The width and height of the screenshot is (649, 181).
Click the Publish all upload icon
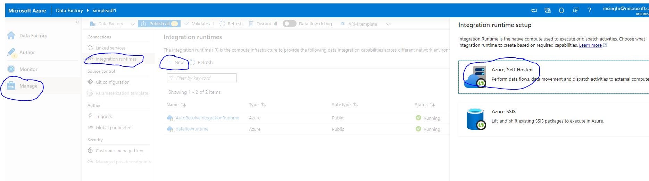(x=143, y=24)
